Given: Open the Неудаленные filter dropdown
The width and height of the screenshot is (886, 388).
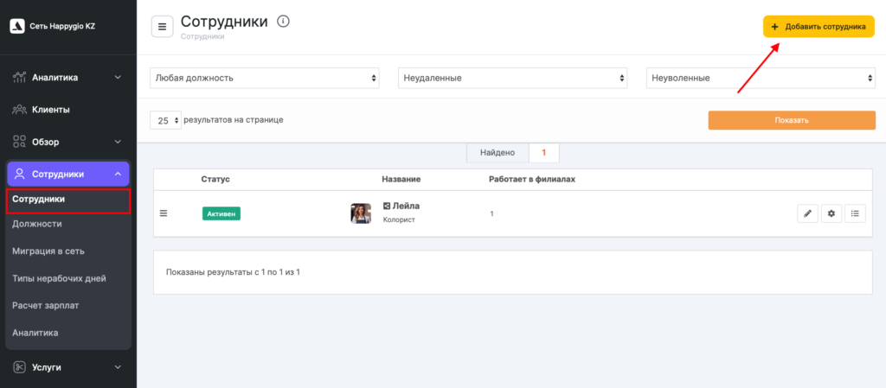Looking at the screenshot, I should pos(512,78).
